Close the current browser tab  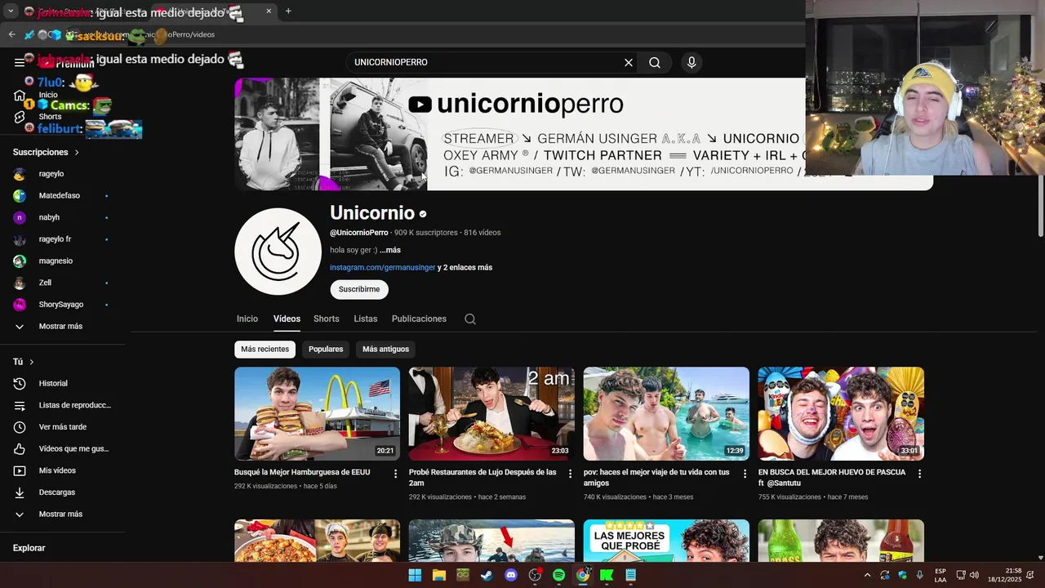pyautogui.click(x=269, y=11)
